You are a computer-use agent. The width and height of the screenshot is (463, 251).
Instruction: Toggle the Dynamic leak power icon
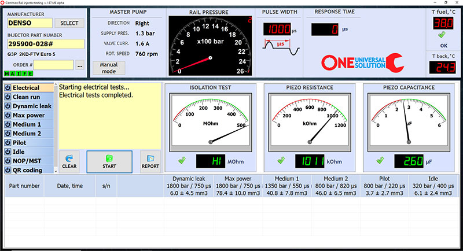pyautogui.click(x=8, y=106)
